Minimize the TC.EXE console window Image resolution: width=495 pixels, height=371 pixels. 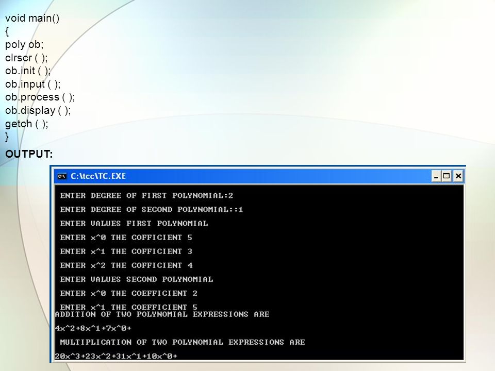(436, 176)
